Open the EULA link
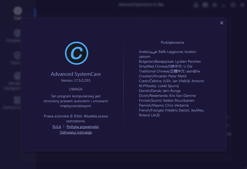This screenshot has height=169, width=247. [x=57, y=127]
